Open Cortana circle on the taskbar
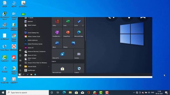This screenshot has height=95, width=170. tap(52, 93)
